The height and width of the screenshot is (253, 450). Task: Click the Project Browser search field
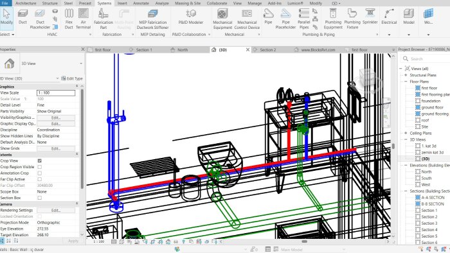click(x=426, y=58)
